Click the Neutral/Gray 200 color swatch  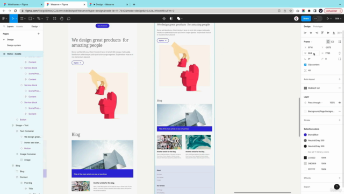click(305, 140)
